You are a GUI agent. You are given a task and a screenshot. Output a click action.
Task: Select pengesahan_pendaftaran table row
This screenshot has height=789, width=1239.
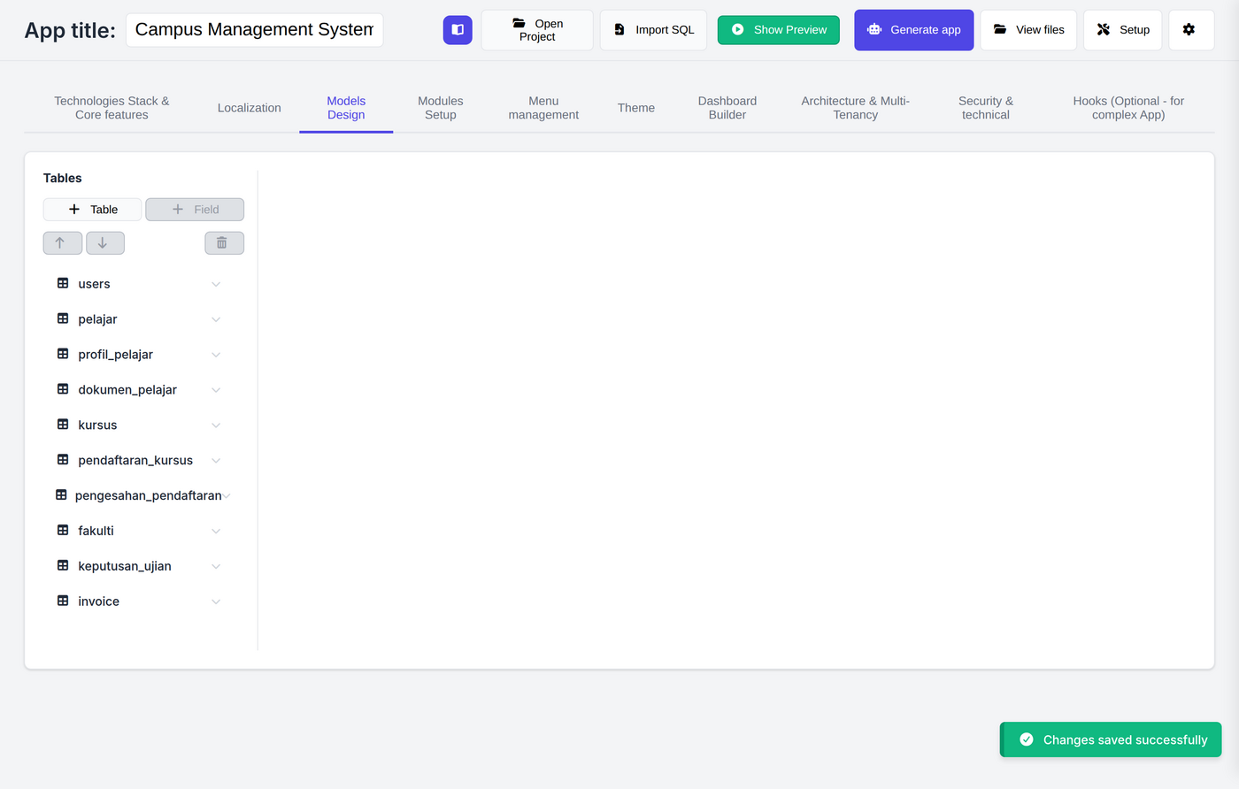(143, 495)
